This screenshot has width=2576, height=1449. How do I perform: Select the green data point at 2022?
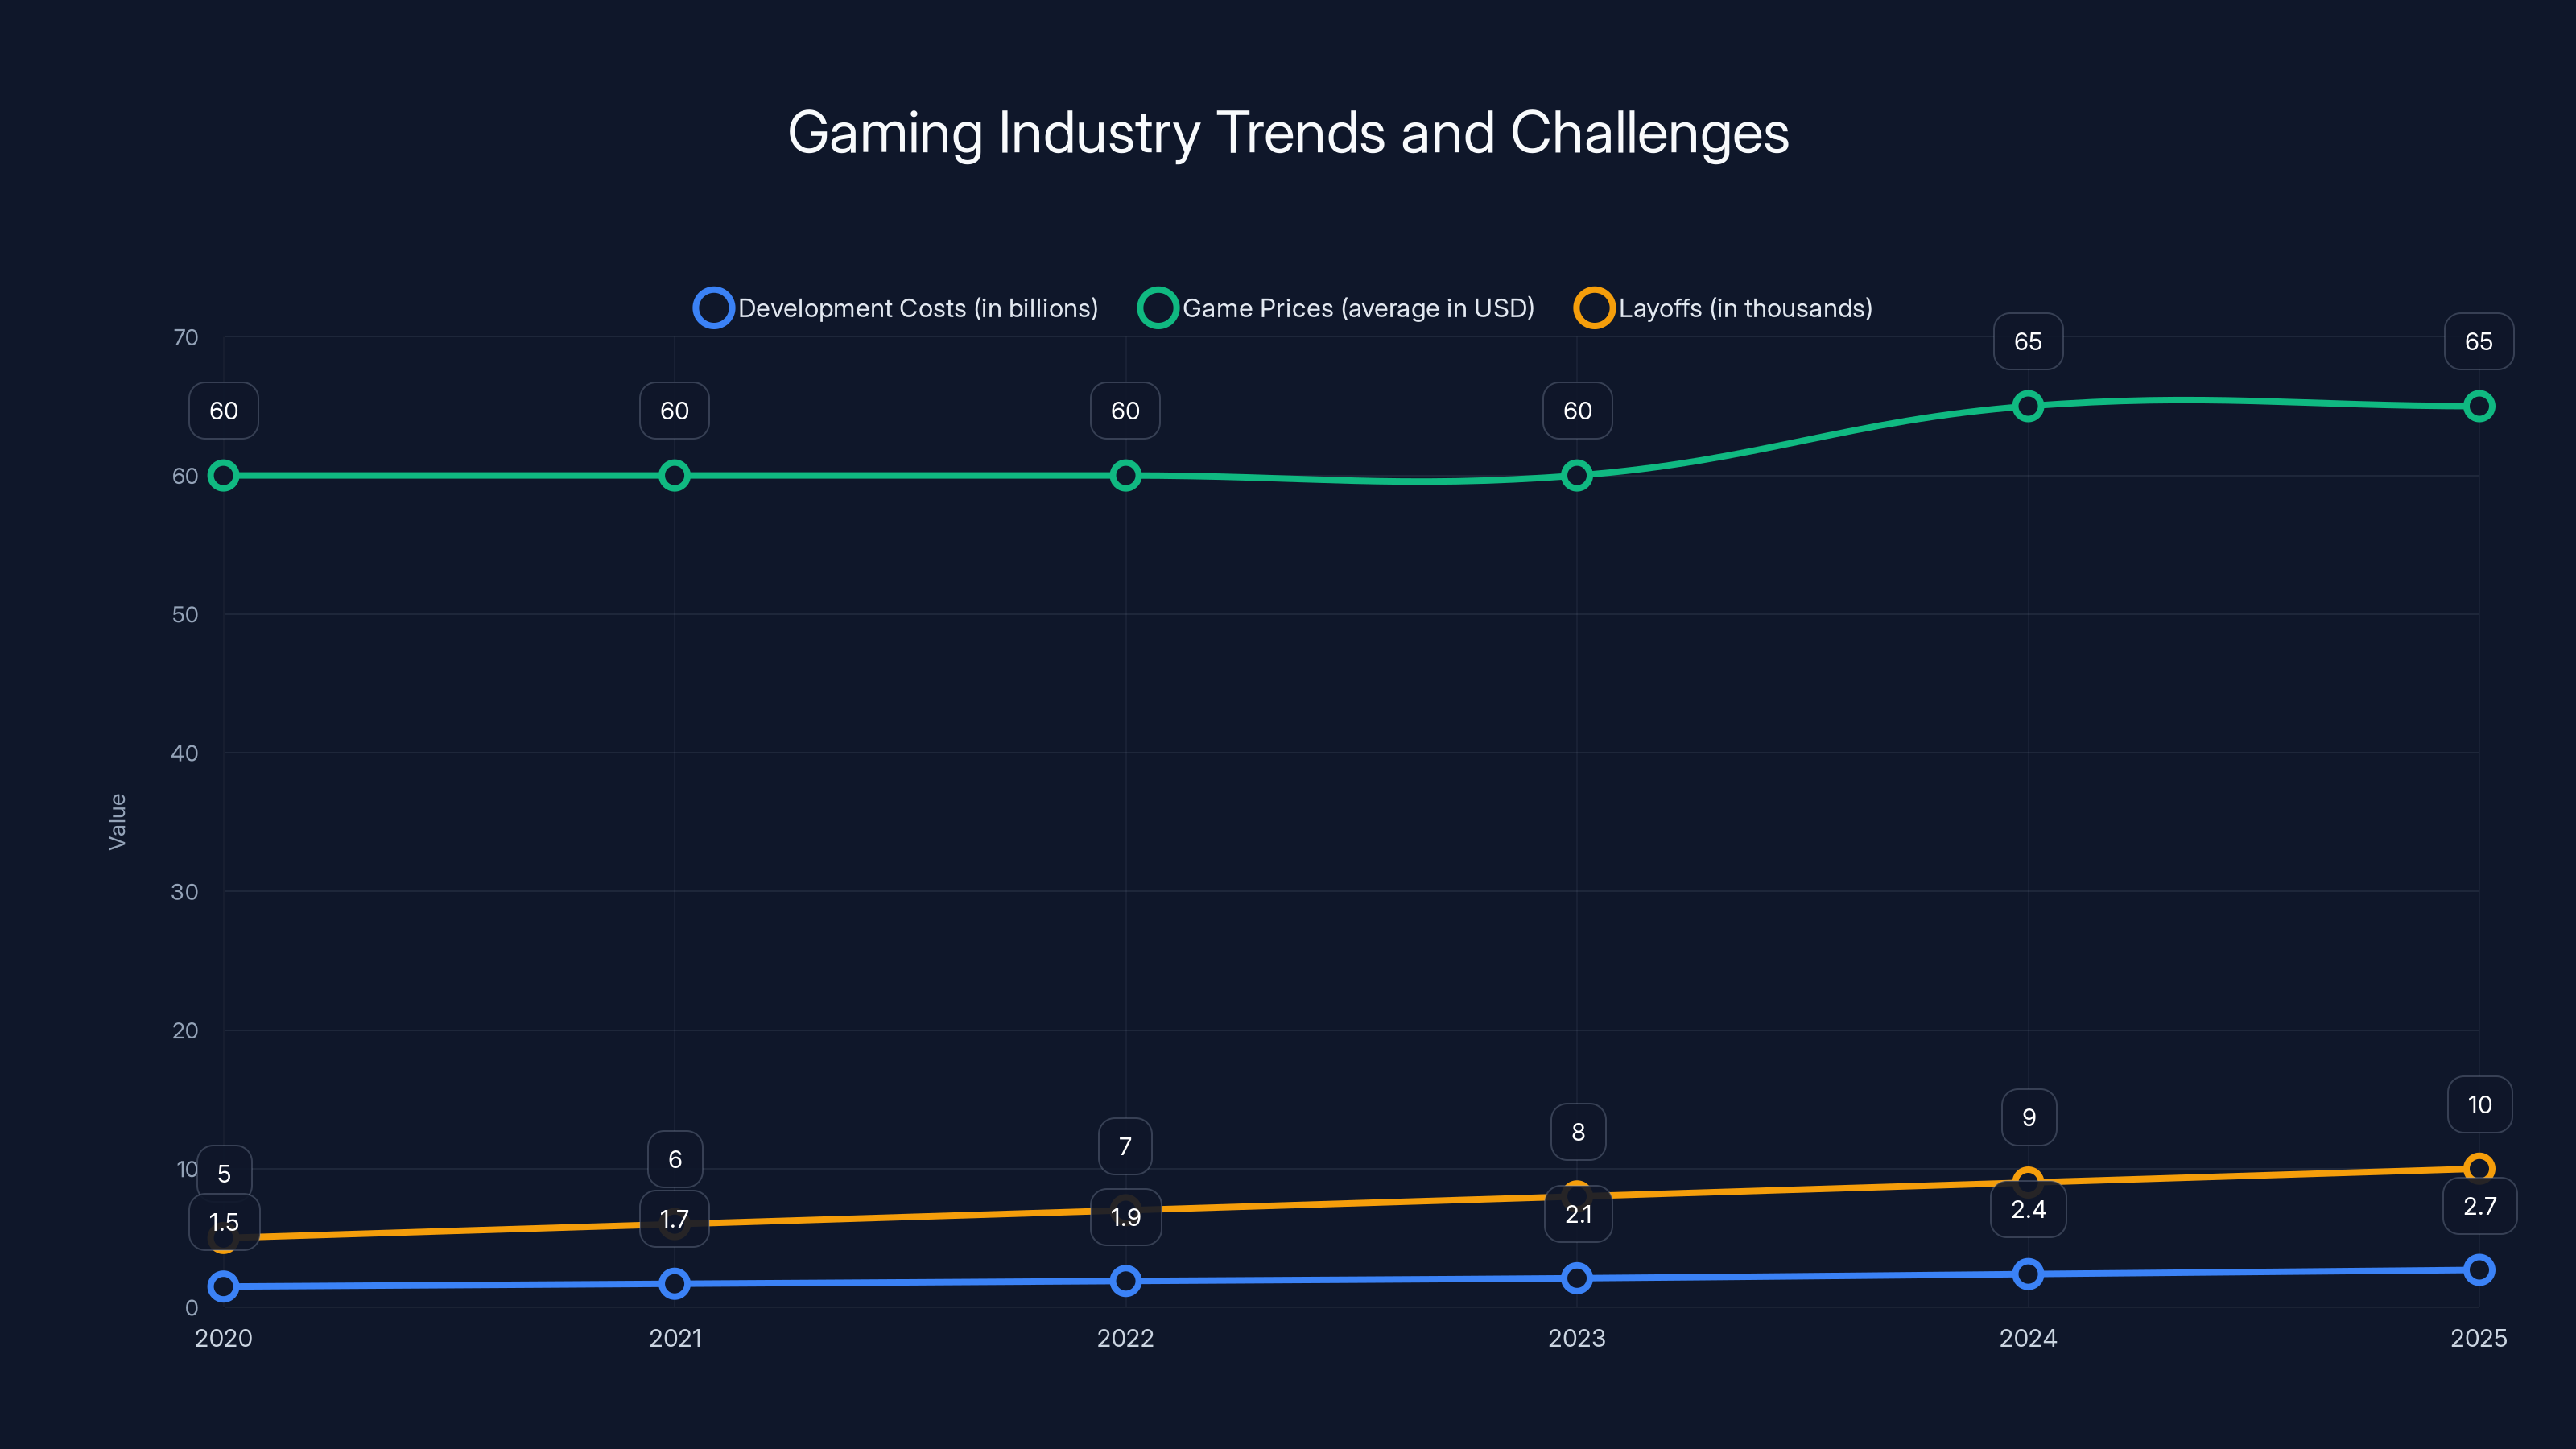1125,477
